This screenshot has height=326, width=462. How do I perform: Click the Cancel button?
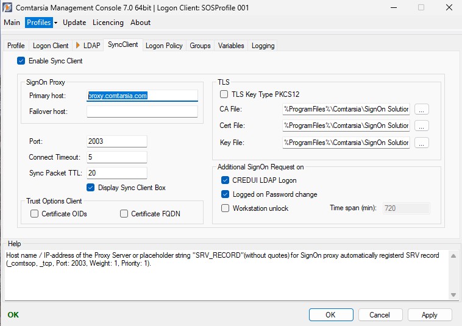pos(380,315)
